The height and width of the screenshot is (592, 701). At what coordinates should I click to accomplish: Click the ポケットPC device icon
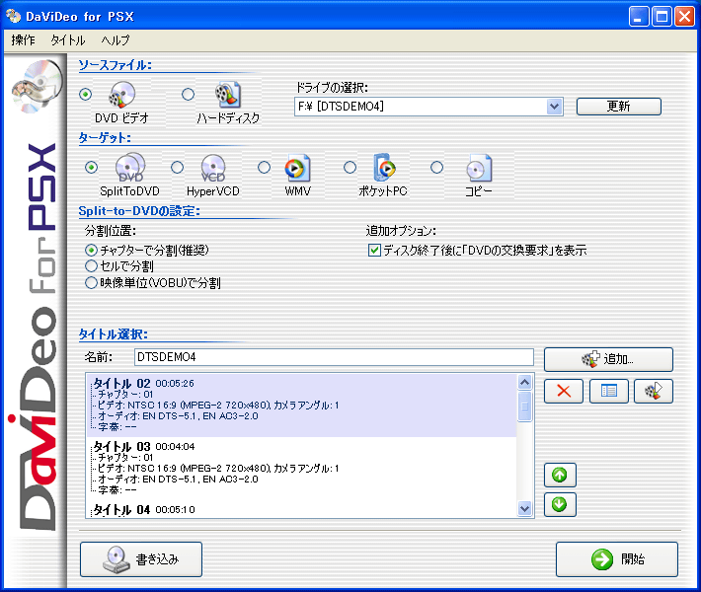[x=384, y=167]
